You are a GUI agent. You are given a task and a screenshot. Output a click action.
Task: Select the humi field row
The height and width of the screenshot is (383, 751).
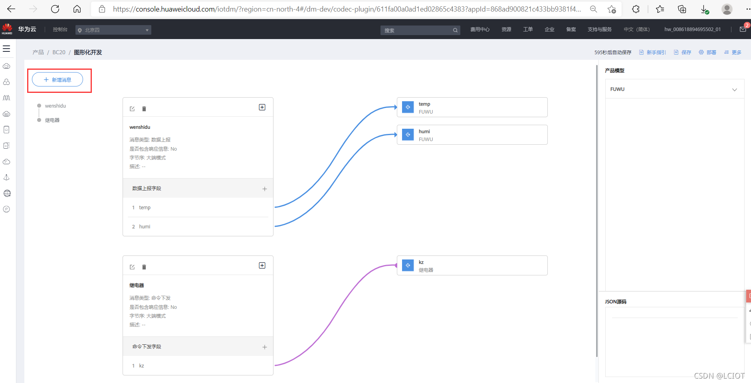click(198, 226)
